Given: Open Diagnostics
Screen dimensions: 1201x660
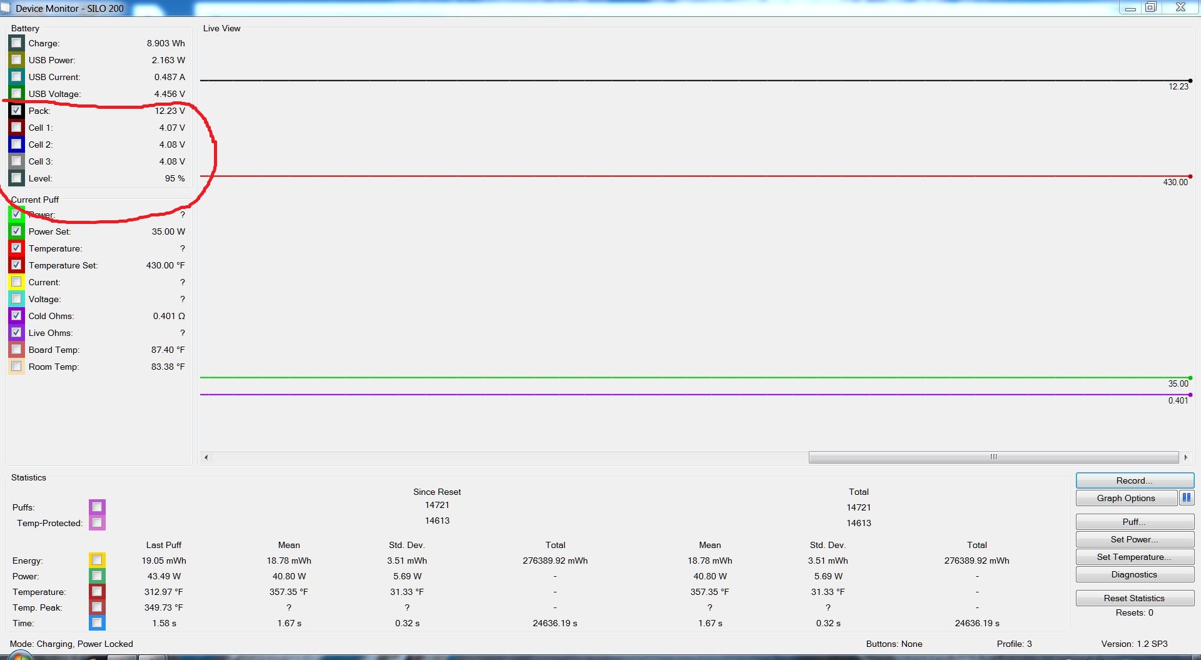Looking at the screenshot, I should point(1134,574).
